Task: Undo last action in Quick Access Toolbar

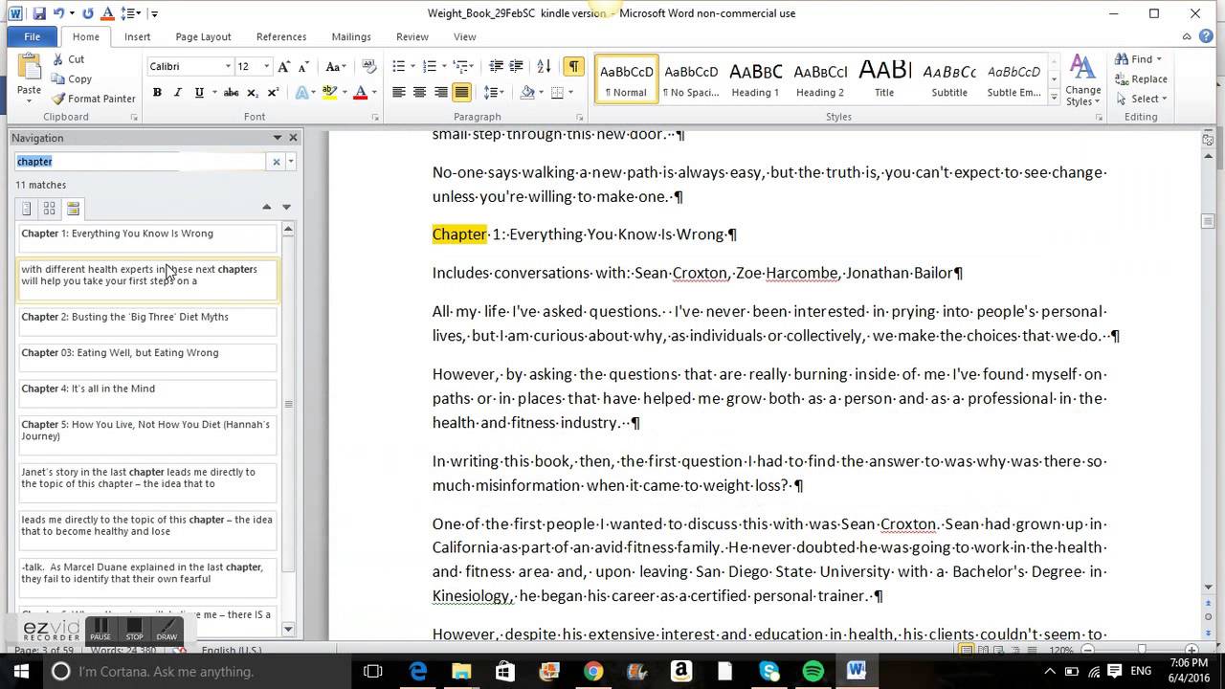Action: tap(60, 13)
